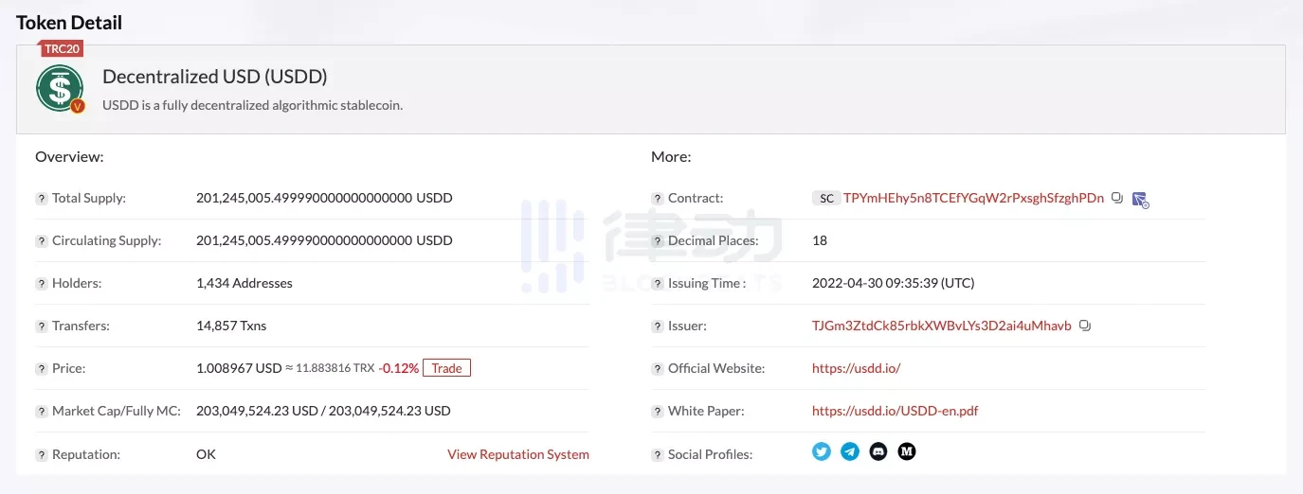This screenshot has height=494, width=1303.
Task: Click help icon beside Issuing Time
Action: [658, 284]
